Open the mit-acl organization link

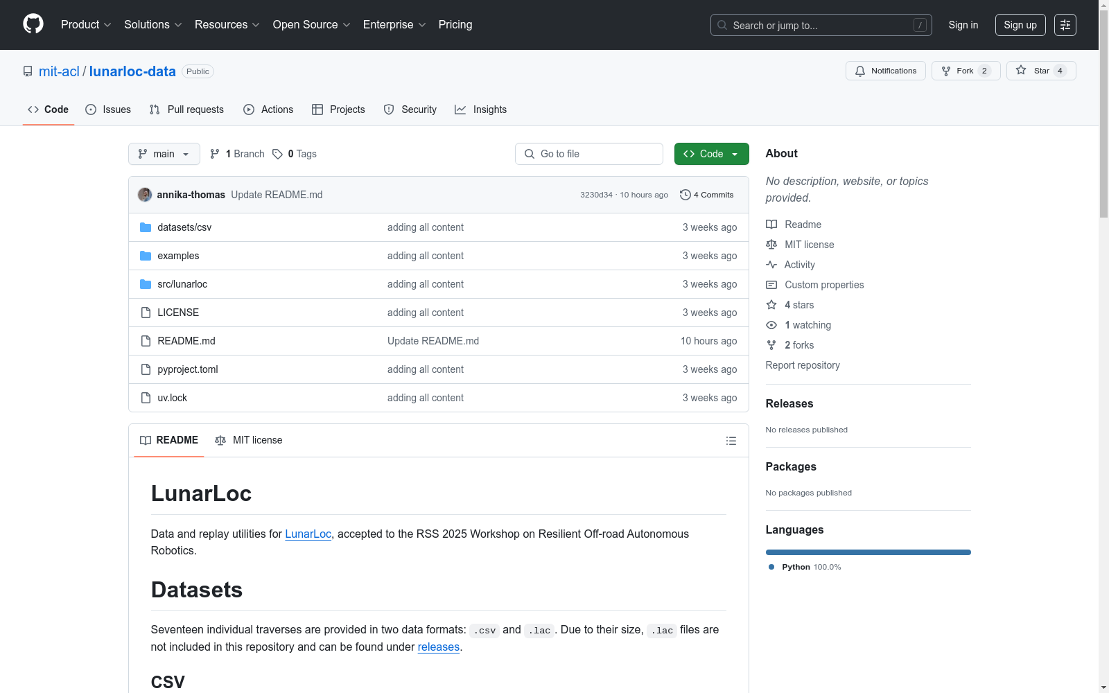[59, 71]
